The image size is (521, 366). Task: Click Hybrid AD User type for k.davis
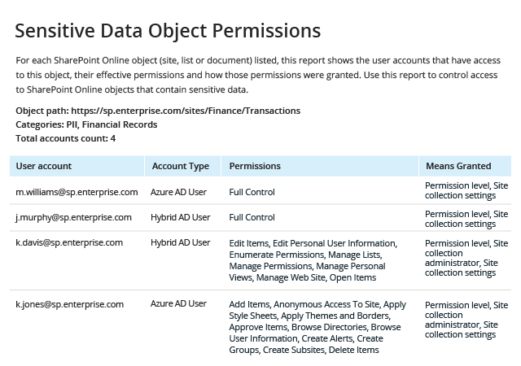[181, 243]
